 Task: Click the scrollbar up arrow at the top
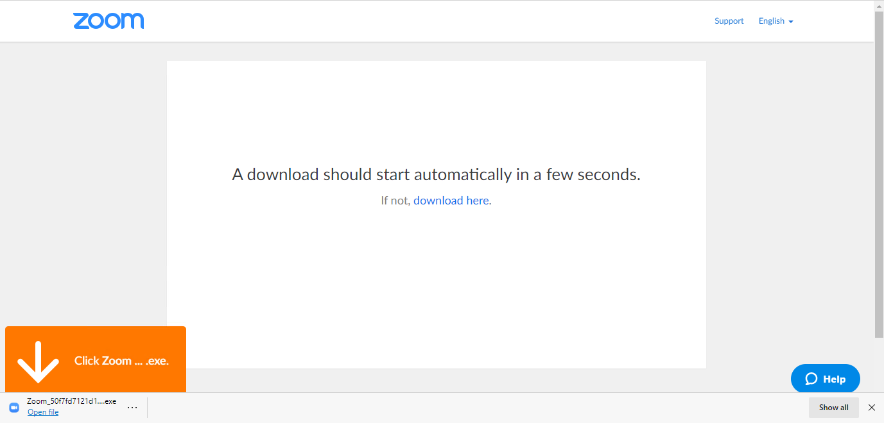pyautogui.click(x=879, y=5)
